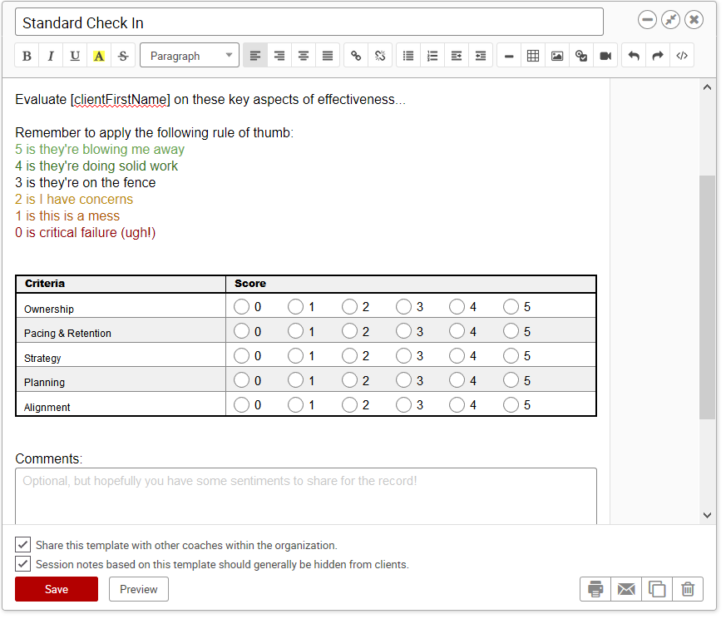Outdent the selected text
The image size is (726, 619).
(481, 56)
